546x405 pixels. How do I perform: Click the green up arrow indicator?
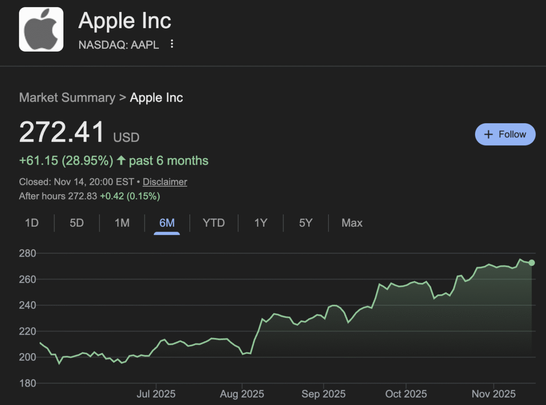[x=121, y=161]
